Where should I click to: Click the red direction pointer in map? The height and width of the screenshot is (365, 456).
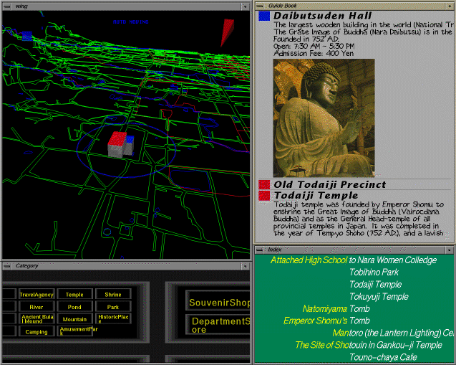pos(227,32)
